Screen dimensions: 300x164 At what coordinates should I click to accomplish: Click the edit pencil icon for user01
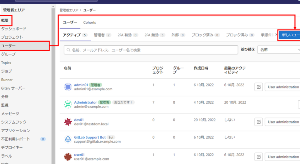(x=258, y=157)
